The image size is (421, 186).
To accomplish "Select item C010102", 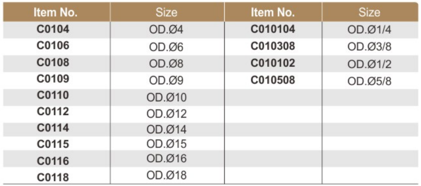I will tap(273, 63).
